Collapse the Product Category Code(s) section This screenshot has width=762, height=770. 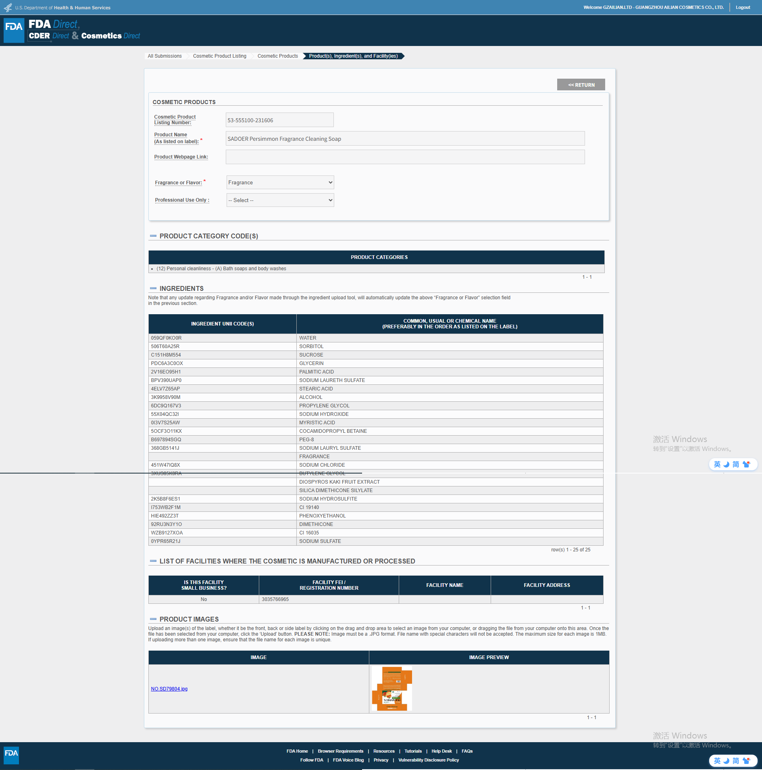click(x=153, y=236)
